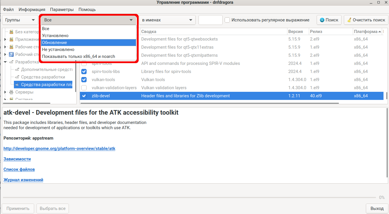Uncheck the vulkan-tools package checkbox

click(84, 80)
